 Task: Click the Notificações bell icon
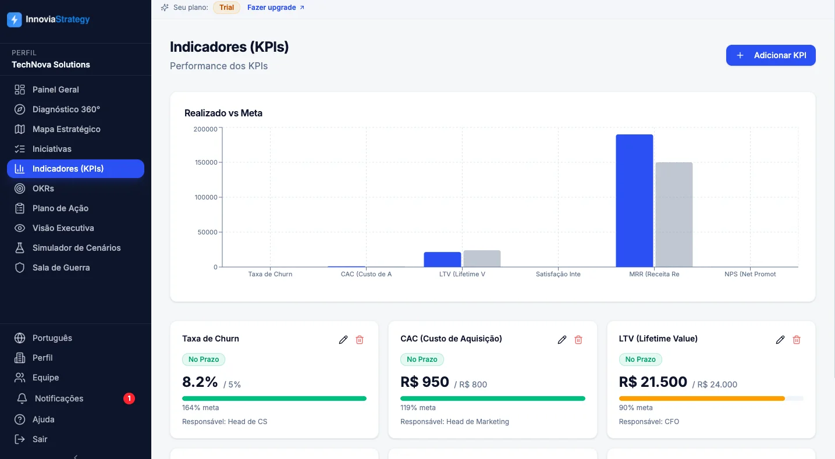click(x=22, y=398)
